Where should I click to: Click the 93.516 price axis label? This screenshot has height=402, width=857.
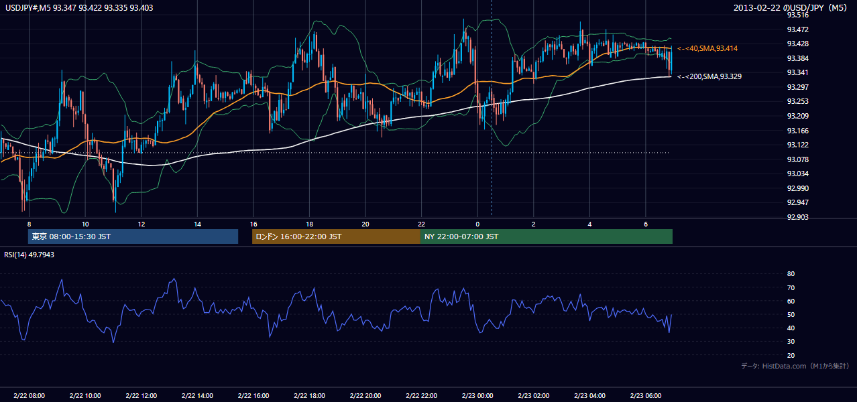click(797, 15)
